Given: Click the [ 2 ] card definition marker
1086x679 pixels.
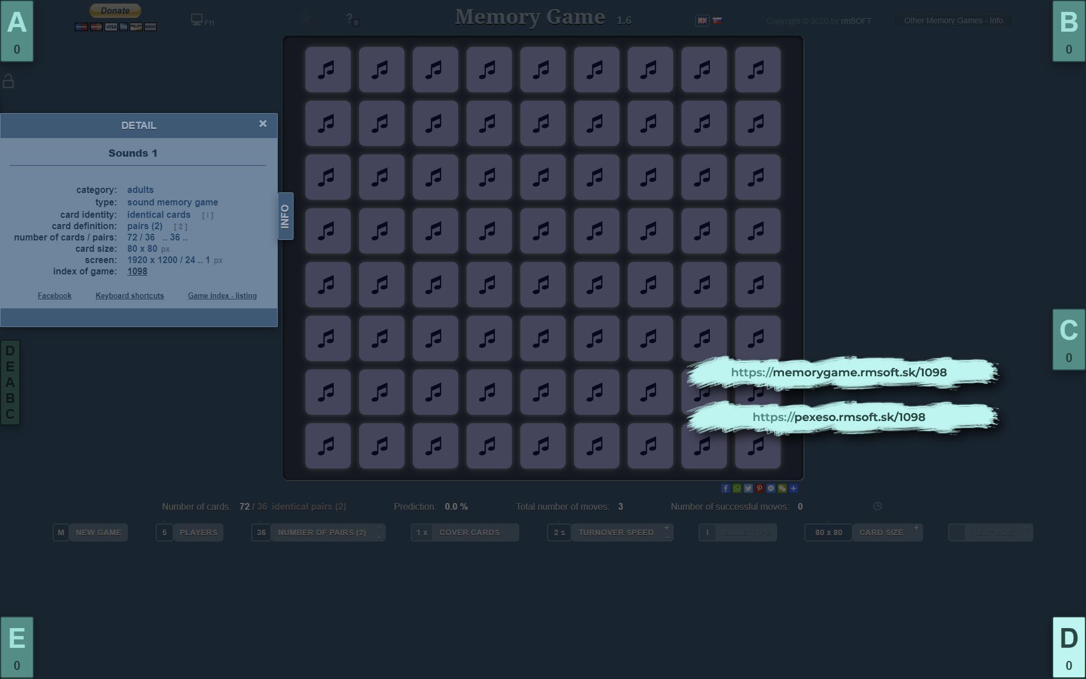Looking at the screenshot, I should pos(180,227).
